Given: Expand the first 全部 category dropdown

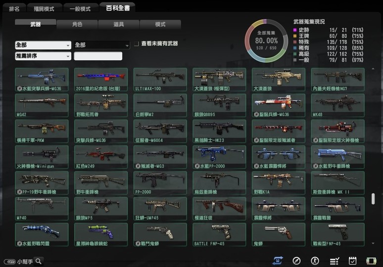Looking at the screenshot, I should click(x=43, y=45).
